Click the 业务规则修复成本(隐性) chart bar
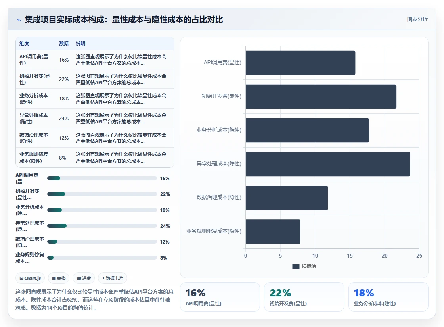 click(273, 231)
